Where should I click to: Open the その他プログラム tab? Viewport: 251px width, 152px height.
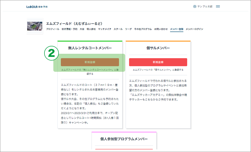point(143,29)
